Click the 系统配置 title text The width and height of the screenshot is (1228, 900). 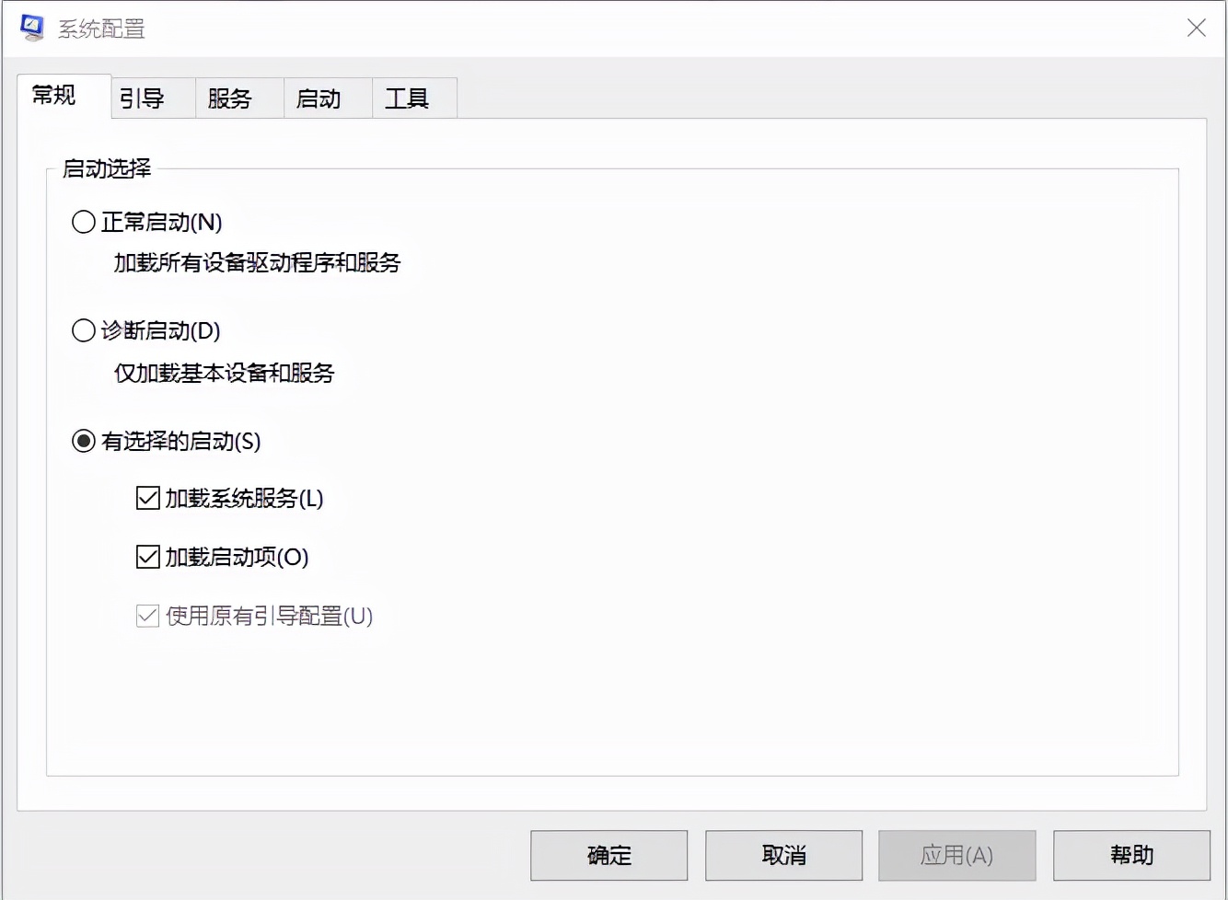(100, 29)
